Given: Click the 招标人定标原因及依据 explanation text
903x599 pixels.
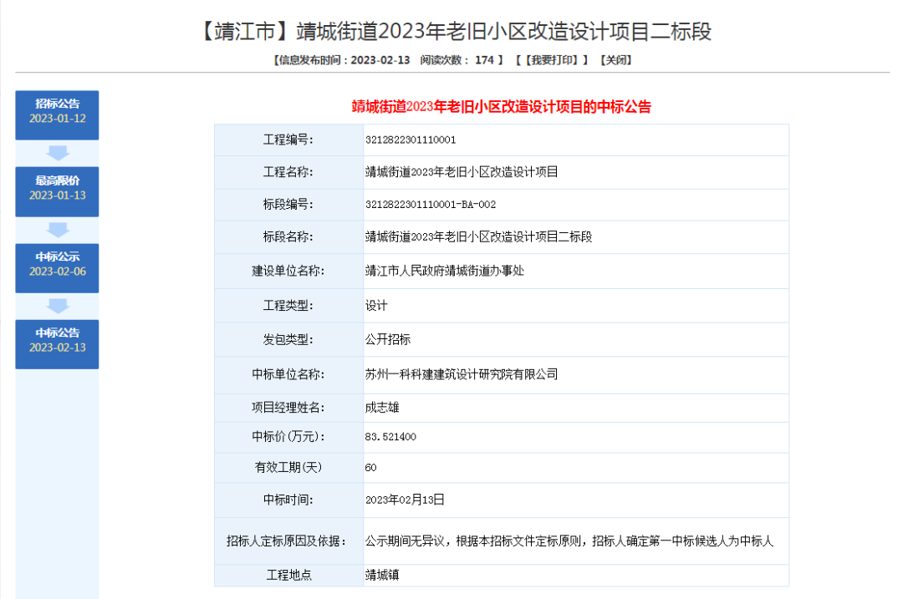Looking at the screenshot, I should [x=569, y=541].
